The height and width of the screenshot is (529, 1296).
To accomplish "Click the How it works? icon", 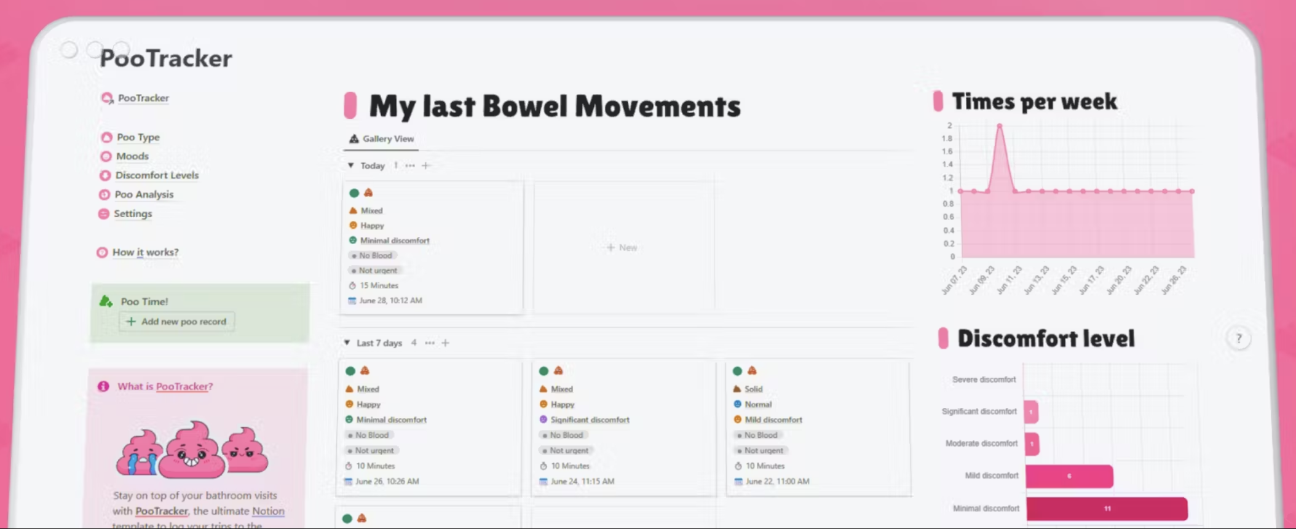I will [102, 252].
